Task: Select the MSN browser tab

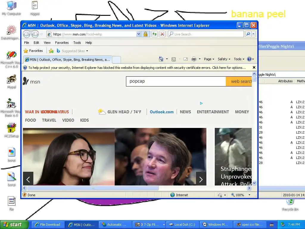Action: click(x=68, y=60)
